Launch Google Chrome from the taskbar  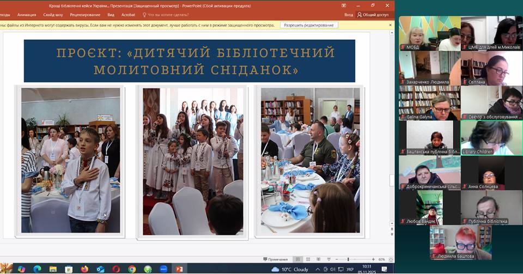(132, 269)
